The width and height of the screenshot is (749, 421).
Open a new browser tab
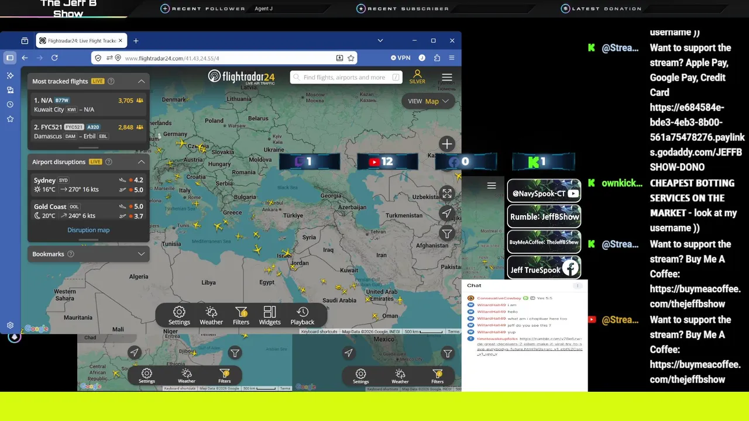click(136, 40)
